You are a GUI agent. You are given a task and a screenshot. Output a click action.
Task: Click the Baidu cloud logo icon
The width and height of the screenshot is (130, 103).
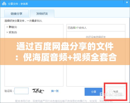[4, 4]
